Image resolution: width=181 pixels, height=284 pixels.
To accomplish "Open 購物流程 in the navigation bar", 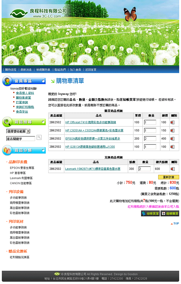I will 11,70.
